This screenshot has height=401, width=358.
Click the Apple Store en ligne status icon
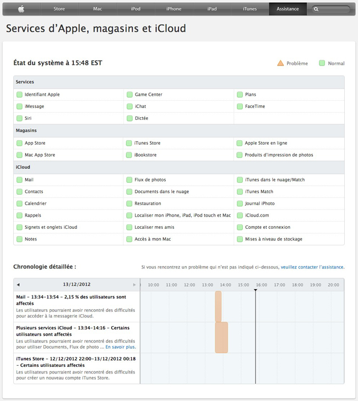point(240,143)
